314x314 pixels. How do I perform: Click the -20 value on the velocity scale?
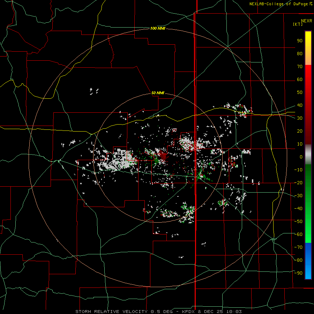pos(298,183)
